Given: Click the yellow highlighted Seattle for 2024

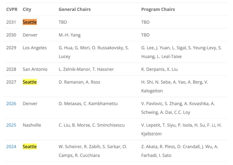Looking at the screenshot, I should 30,147.
